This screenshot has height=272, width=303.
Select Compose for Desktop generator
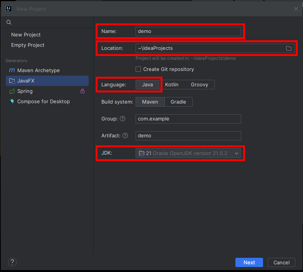pos(47,101)
